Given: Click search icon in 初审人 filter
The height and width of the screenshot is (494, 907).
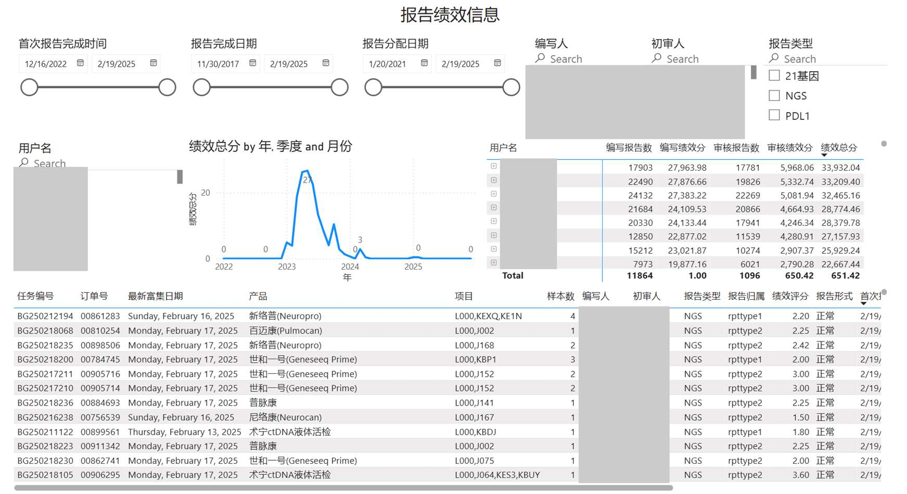Looking at the screenshot, I should pos(657,58).
